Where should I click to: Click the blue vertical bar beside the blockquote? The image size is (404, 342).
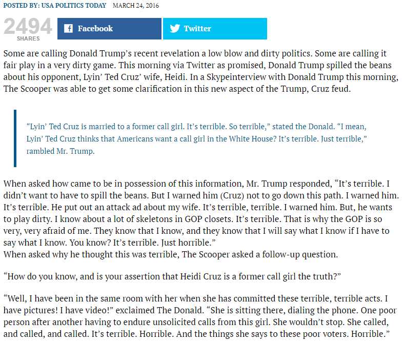tap(15, 138)
